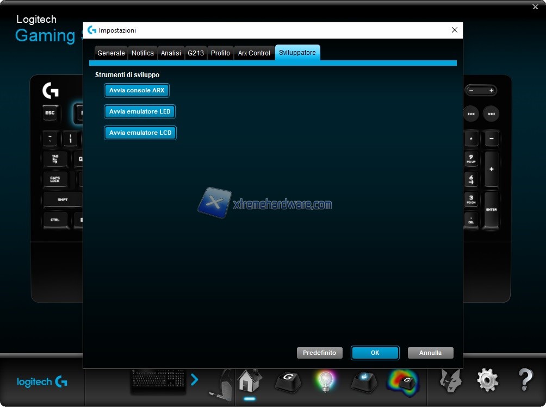Open the G213 tab

tap(196, 53)
